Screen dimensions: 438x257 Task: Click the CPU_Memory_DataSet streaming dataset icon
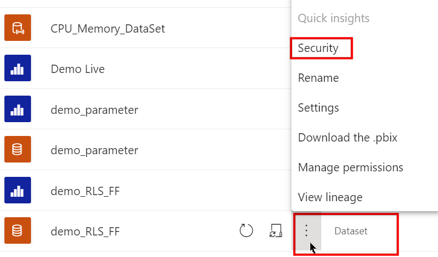18,28
